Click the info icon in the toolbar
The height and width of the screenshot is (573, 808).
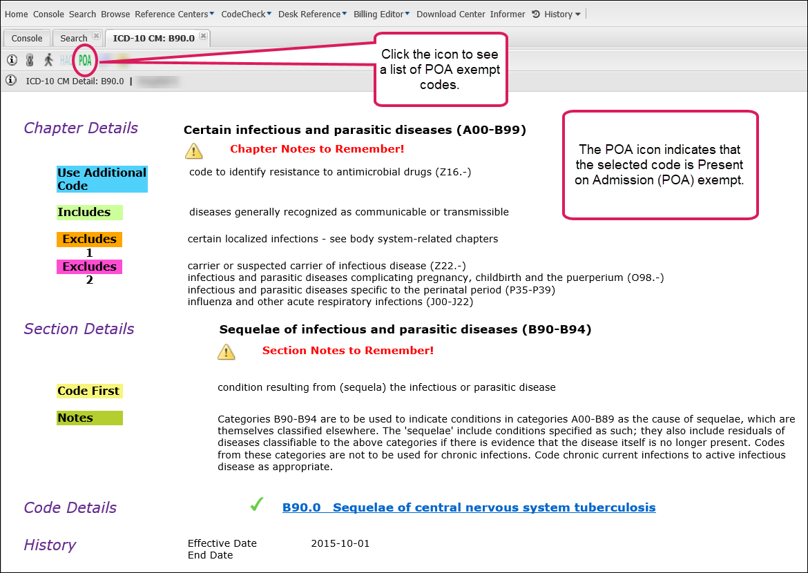(x=11, y=60)
